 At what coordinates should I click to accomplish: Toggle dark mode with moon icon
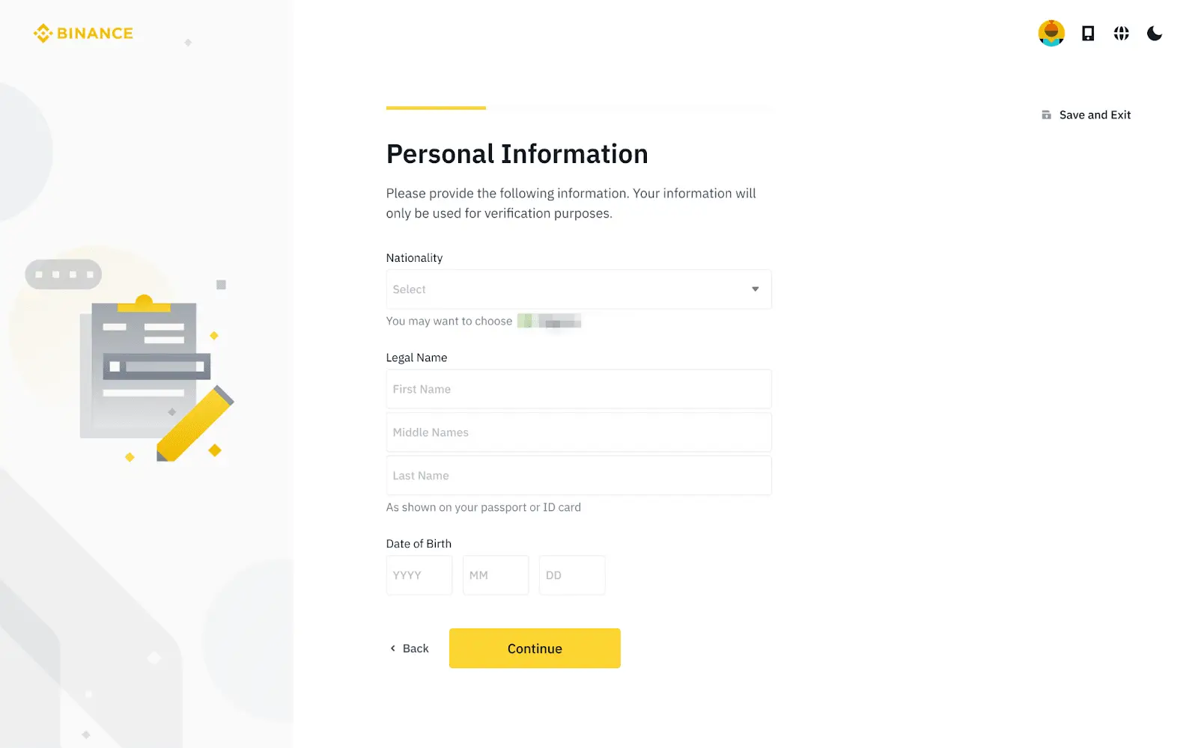tap(1154, 34)
